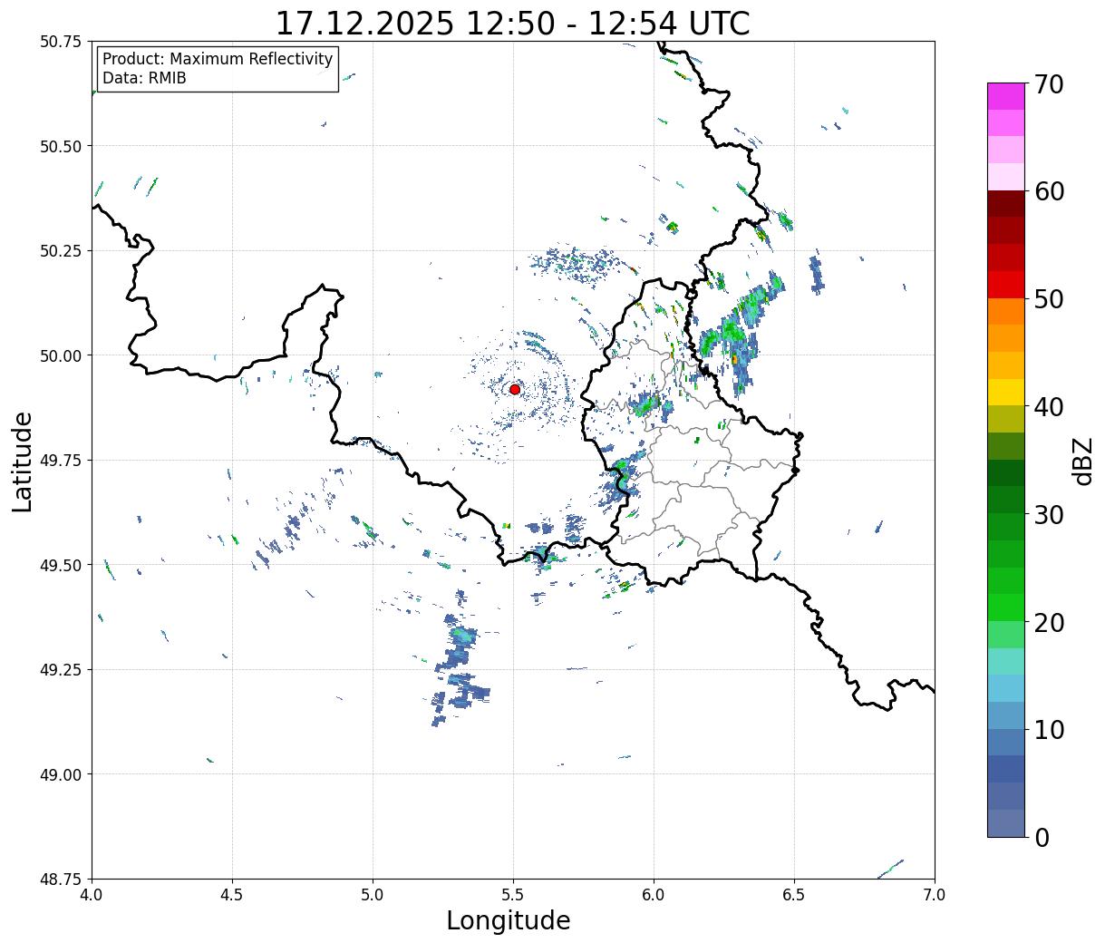Image resolution: width=1105 pixels, height=943 pixels.
Task: Click the y-axis tick label 50.25
Action: coord(60,251)
